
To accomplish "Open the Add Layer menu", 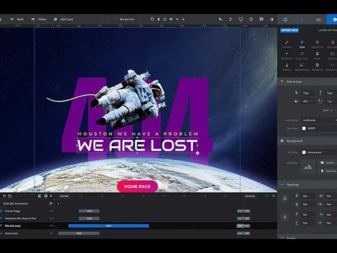I will coord(64,19).
